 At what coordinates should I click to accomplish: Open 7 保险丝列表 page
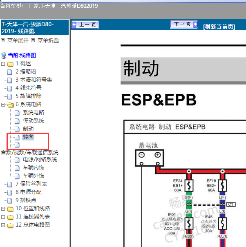(x=31, y=184)
